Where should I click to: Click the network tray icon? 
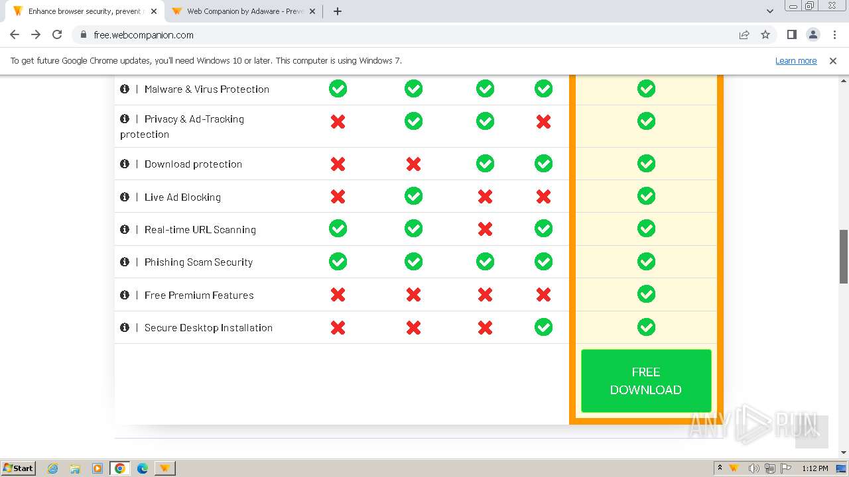coord(770,468)
